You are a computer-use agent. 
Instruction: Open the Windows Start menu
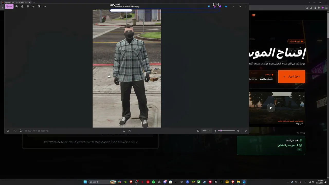85,182
